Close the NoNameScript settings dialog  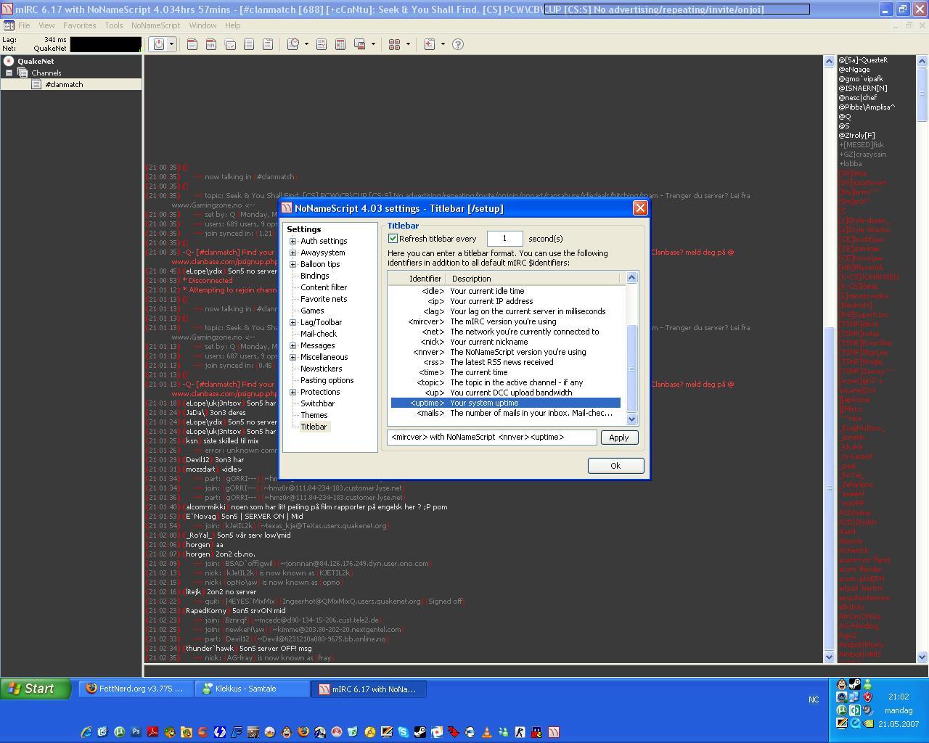(640, 208)
